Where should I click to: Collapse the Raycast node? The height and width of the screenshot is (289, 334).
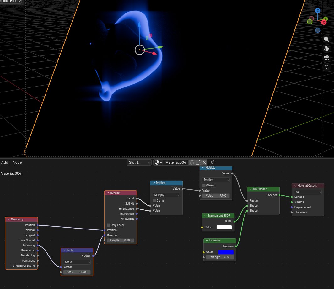click(108, 193)
